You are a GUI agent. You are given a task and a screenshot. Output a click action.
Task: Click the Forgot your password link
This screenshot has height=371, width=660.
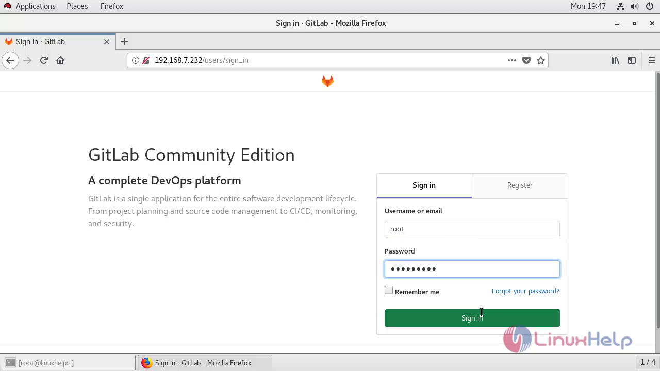525,291
